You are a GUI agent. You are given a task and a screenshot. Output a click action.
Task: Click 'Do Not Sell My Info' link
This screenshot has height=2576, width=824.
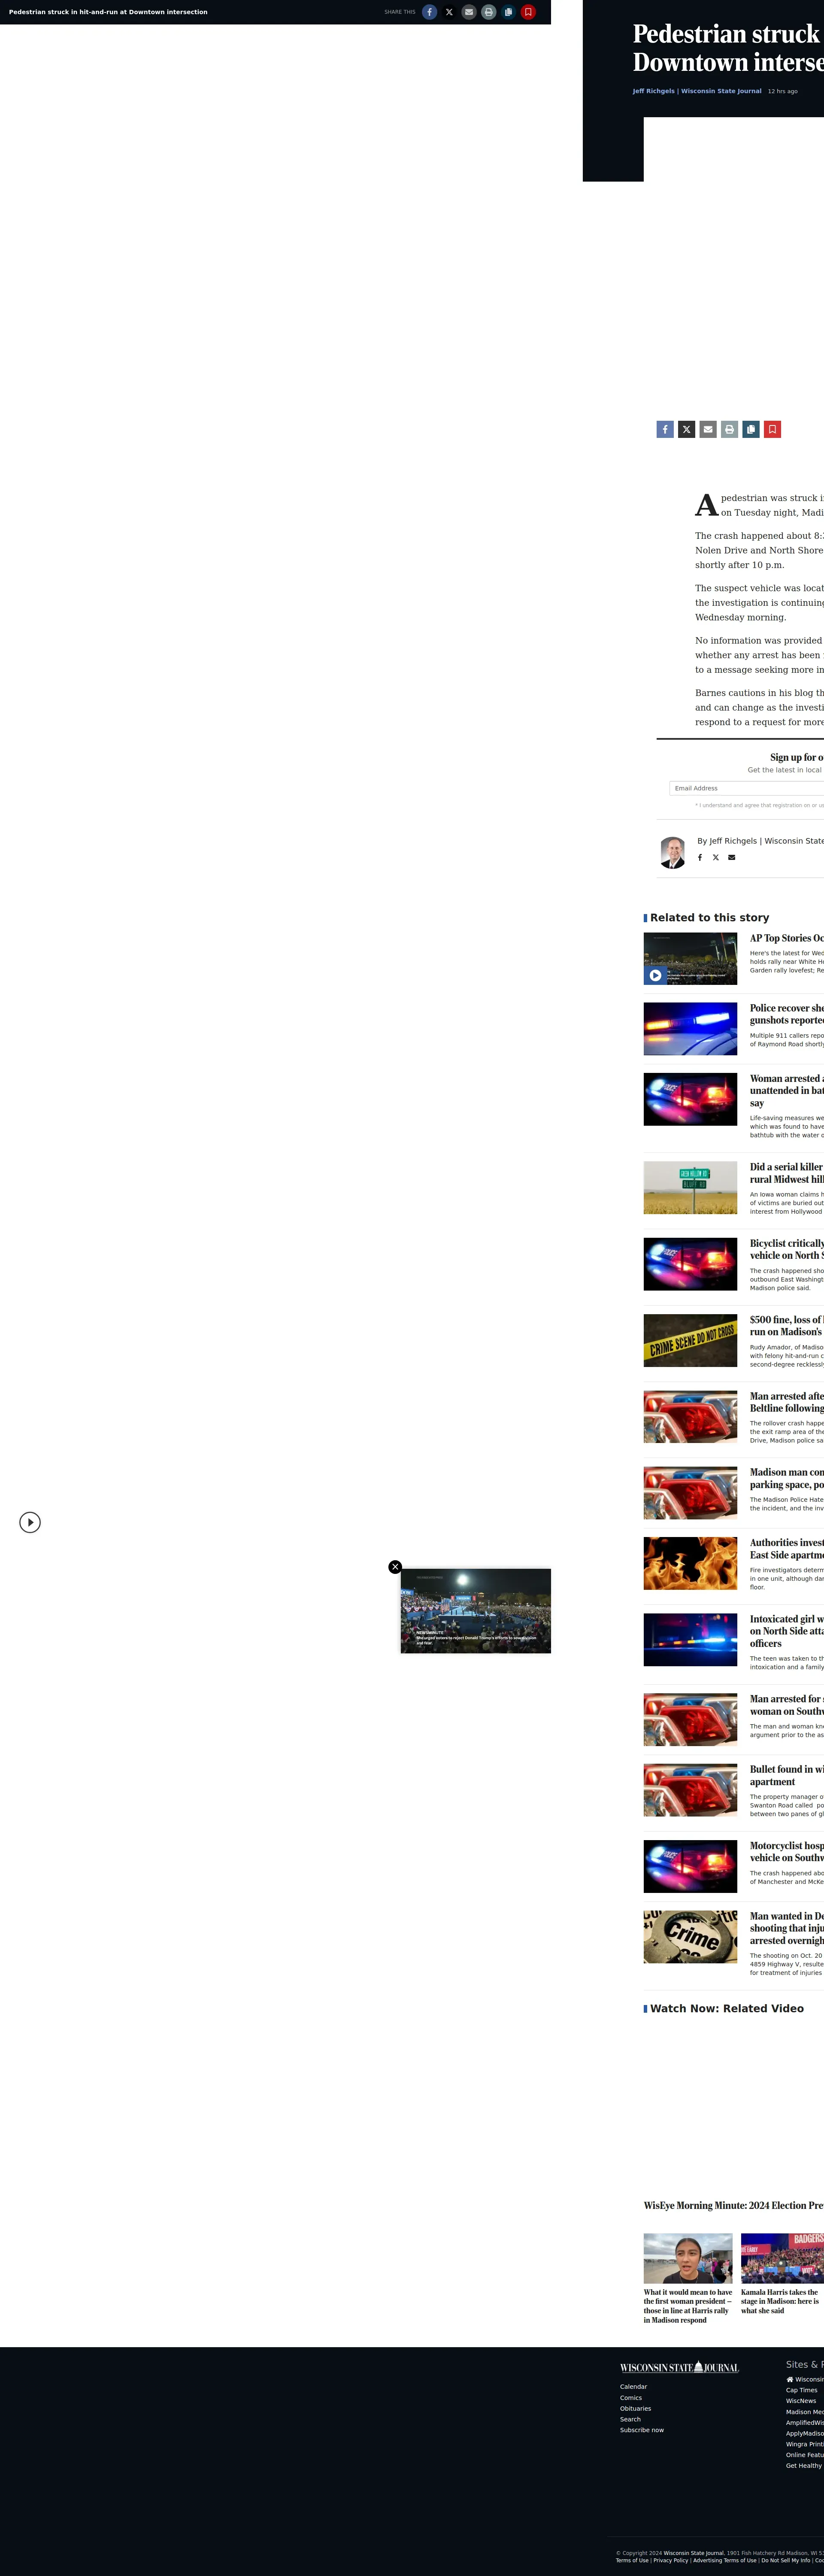pyautogui.click(x=786, y=2560)
